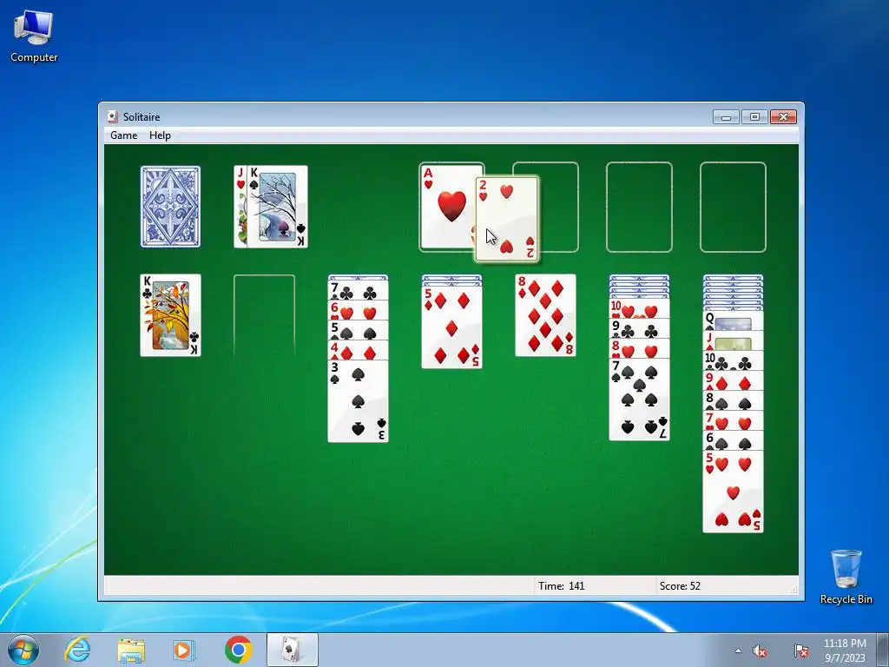
Task: Draw from the face-down stock deck
Action: tap(170, 207)
